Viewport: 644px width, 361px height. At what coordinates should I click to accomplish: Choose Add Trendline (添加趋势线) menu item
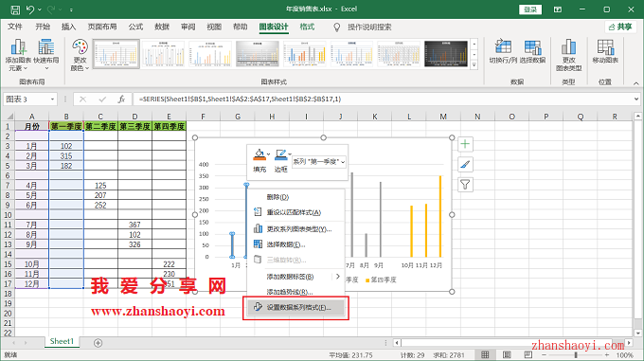(x=295, y=292)
